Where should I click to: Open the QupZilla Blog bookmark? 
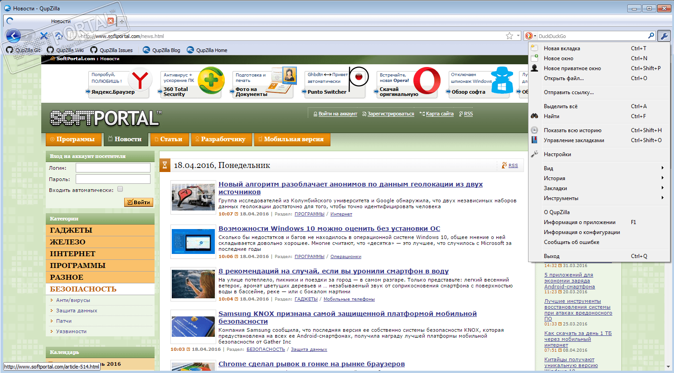click(161, 50)
